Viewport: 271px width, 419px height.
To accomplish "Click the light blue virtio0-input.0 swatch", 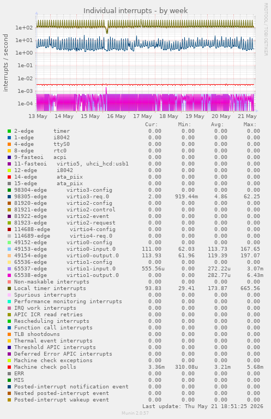I will click(9, 249).
